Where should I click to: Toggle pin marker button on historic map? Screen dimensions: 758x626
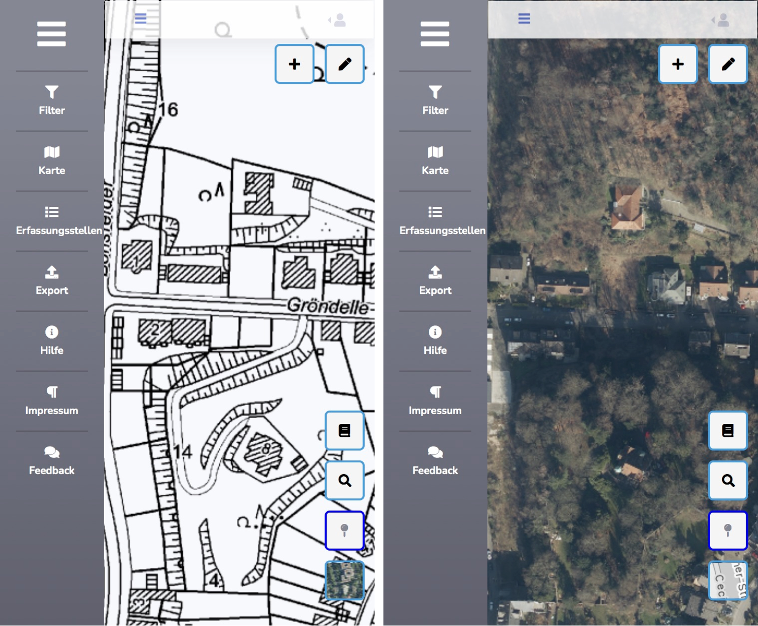tap(345, 530)
